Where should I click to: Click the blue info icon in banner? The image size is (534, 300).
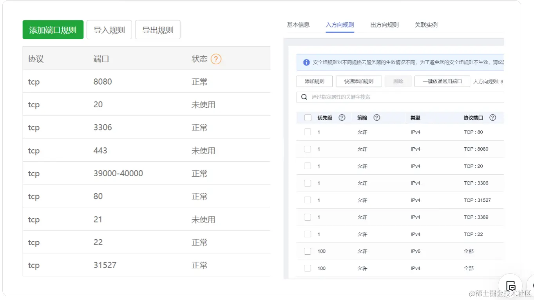click(x=306, y=62)
